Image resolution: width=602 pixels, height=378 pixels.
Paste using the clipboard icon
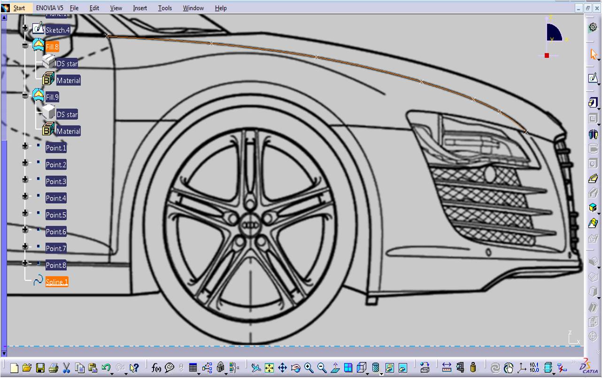point(93,368)
